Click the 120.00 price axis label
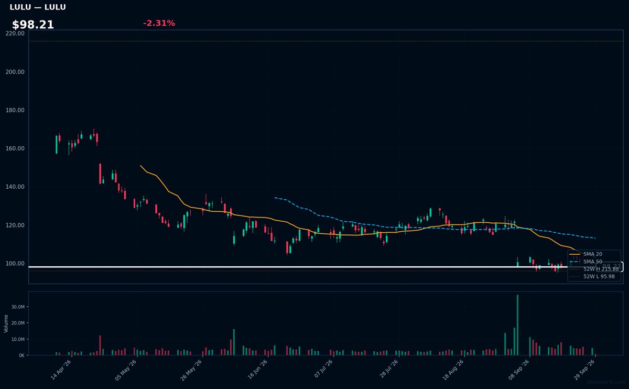This screenshot has height=389, width=629. (x=15, y=225)
